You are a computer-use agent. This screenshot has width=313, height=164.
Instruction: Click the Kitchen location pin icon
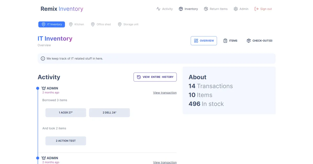tap(71, 24)
